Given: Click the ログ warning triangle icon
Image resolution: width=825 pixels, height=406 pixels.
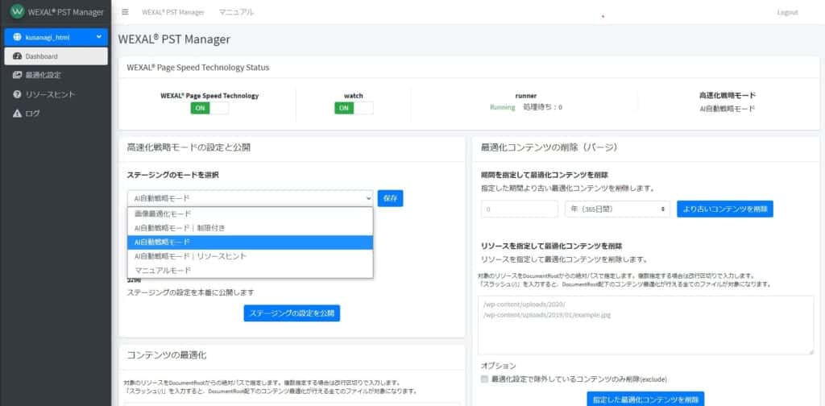Looking at the screenshot, I should coord(17,114).
